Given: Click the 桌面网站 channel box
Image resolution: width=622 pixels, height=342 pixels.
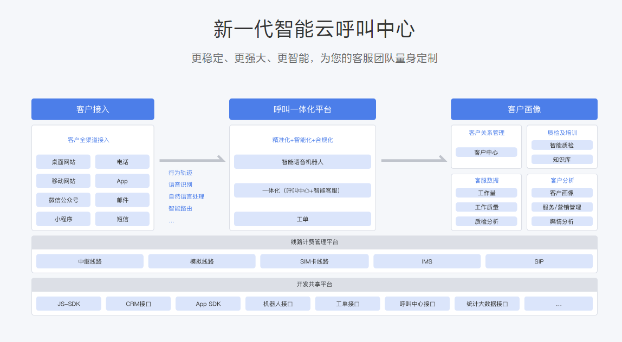Looking at the screenshot, I should tap(63, 162).
